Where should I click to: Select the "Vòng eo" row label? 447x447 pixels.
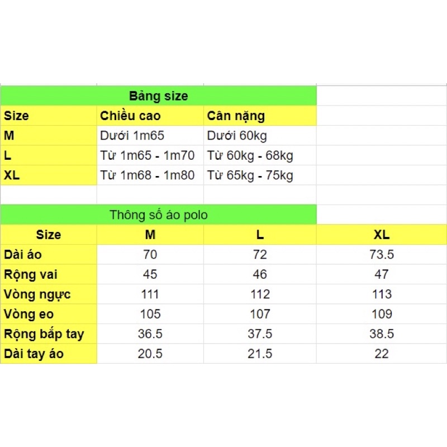(x=29, y=314)
